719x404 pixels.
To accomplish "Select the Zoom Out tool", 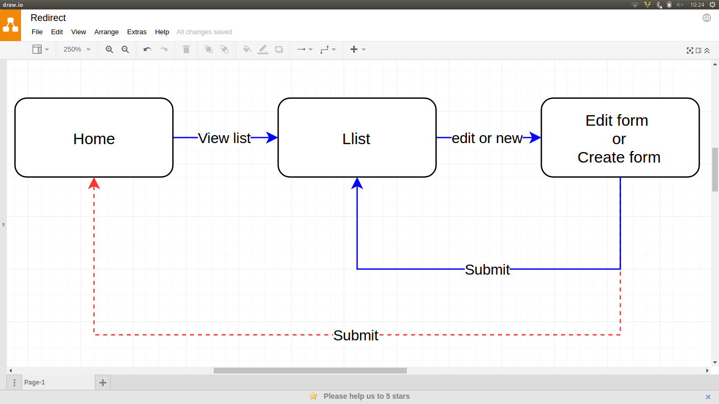I will (125, 49).
